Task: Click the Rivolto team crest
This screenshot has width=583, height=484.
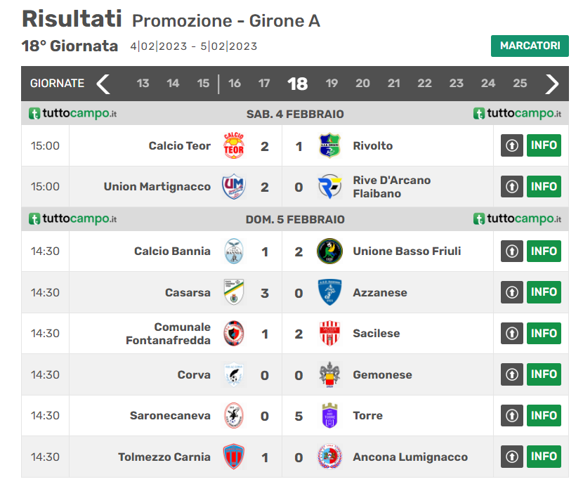Action: tap(329, 146)
